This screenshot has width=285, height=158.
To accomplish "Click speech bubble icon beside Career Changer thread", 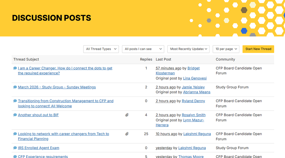I will pos(15,68).
